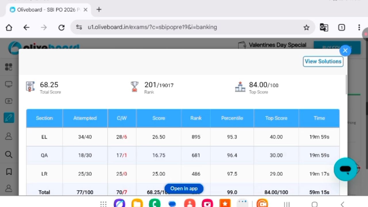The image size is (368, 207).
Task: Click the 201/19017 rank value
Action: click(x=159, y=85)
